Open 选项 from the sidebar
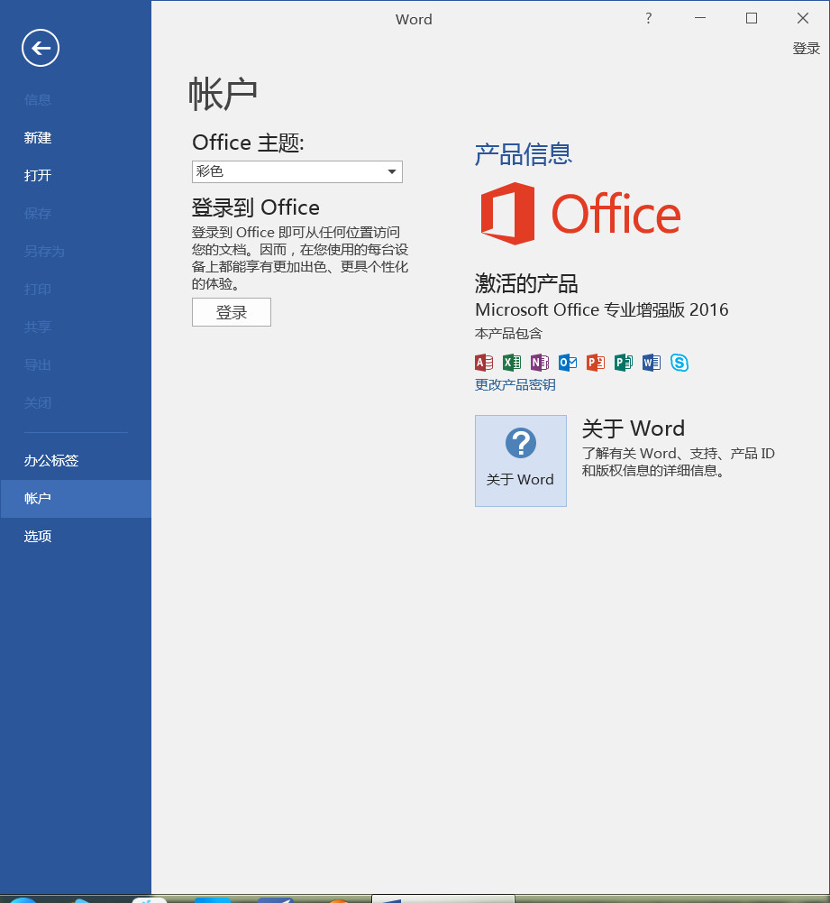 point(38,537)
